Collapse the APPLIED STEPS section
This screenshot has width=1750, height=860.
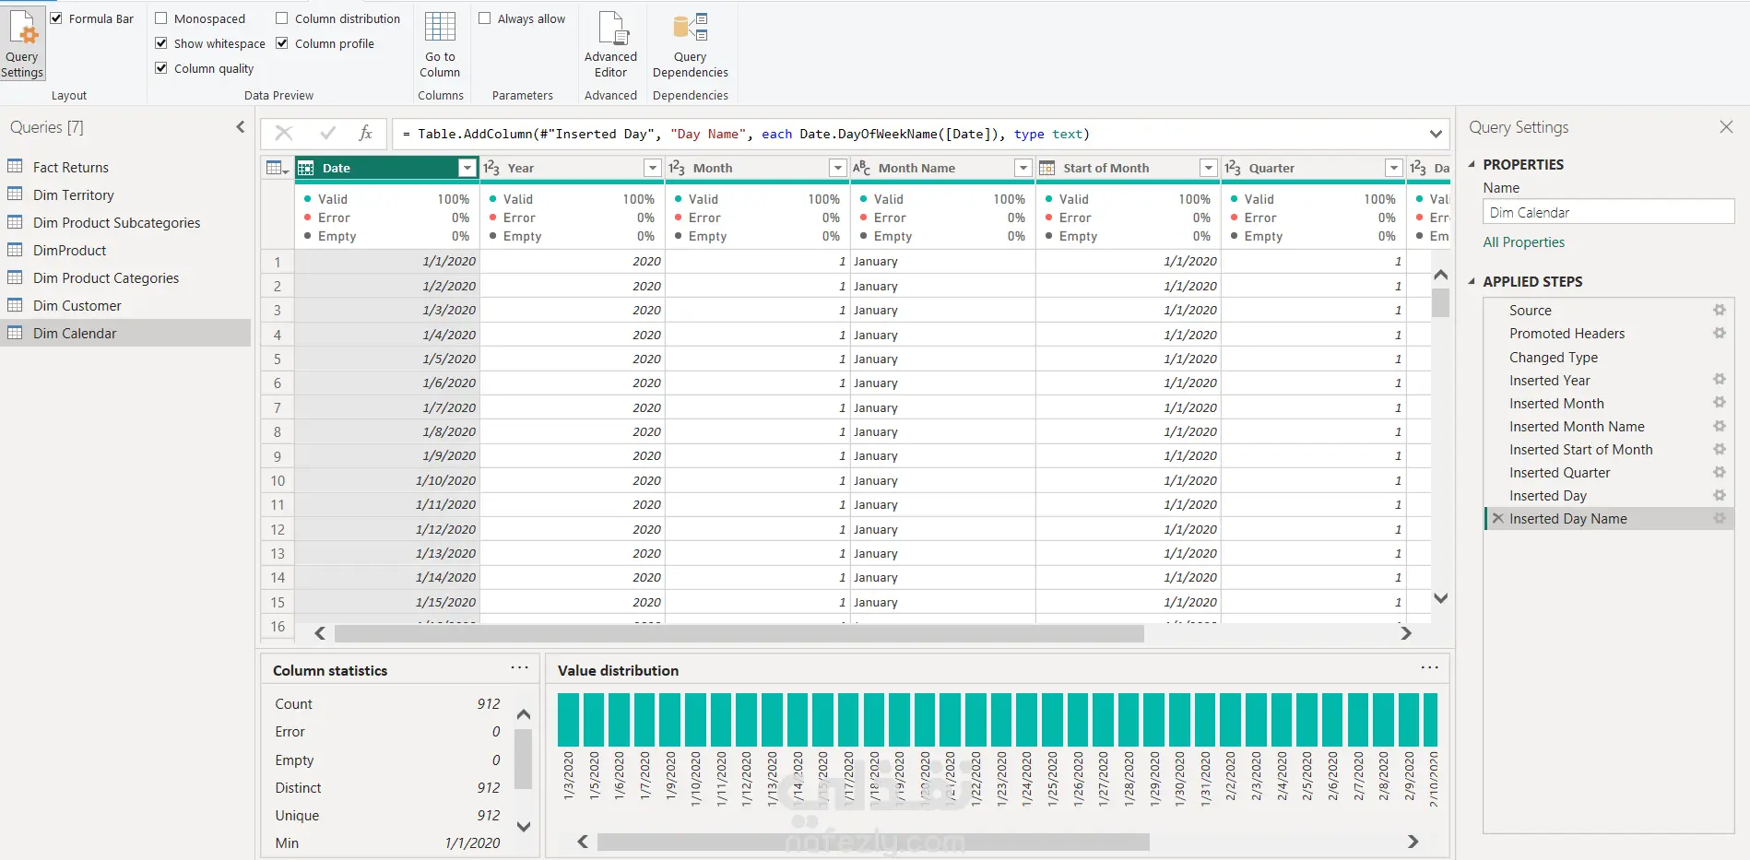(x=1472, y=281)
